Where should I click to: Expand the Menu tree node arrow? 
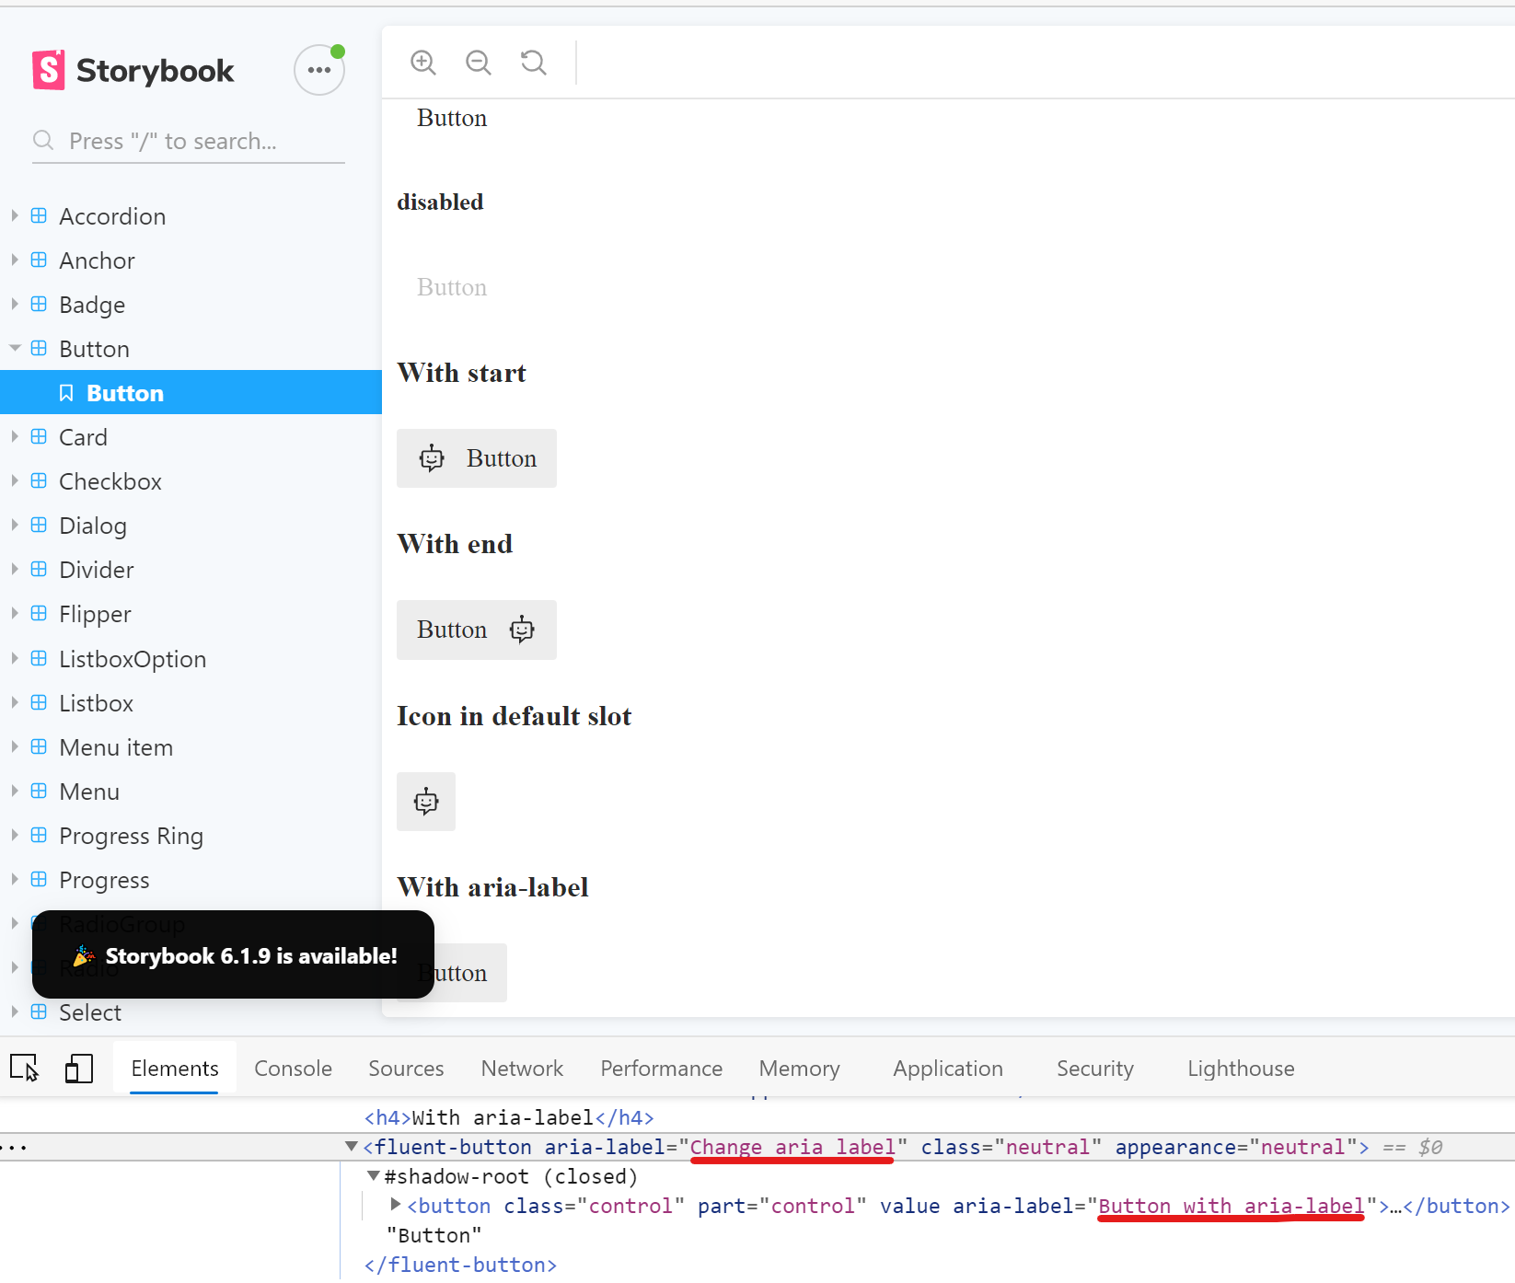[15, 791]
